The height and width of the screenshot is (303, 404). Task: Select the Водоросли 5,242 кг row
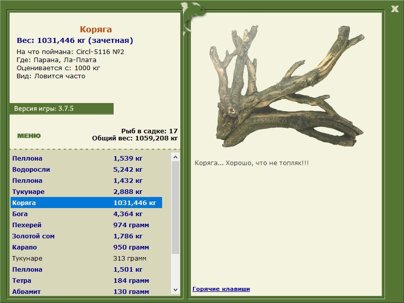point(86,170)
